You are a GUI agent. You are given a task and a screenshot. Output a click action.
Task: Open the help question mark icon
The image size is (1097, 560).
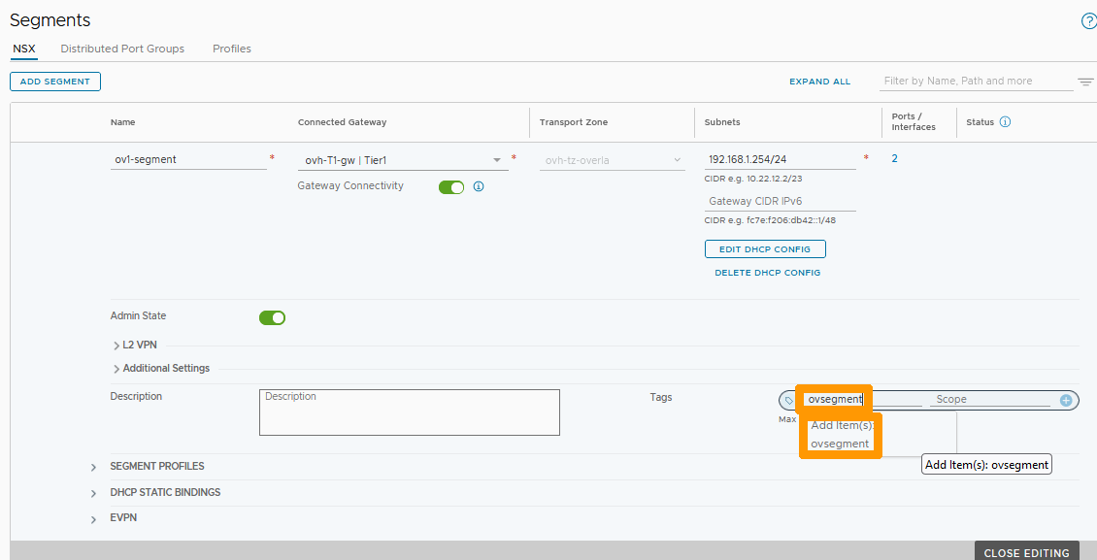[x=1087, y=19]
